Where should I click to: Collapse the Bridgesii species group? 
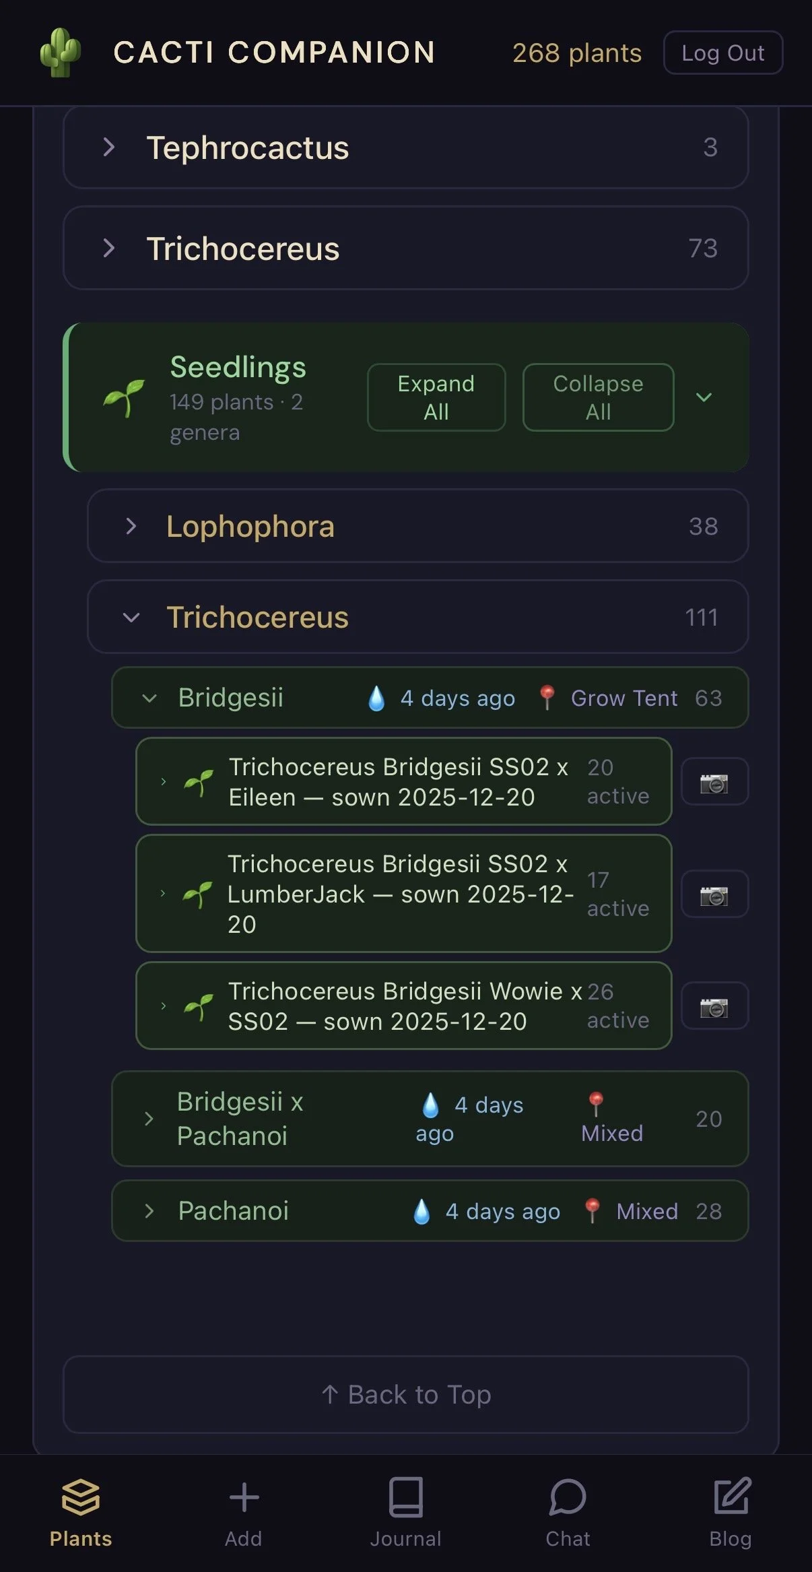point(430,698)
